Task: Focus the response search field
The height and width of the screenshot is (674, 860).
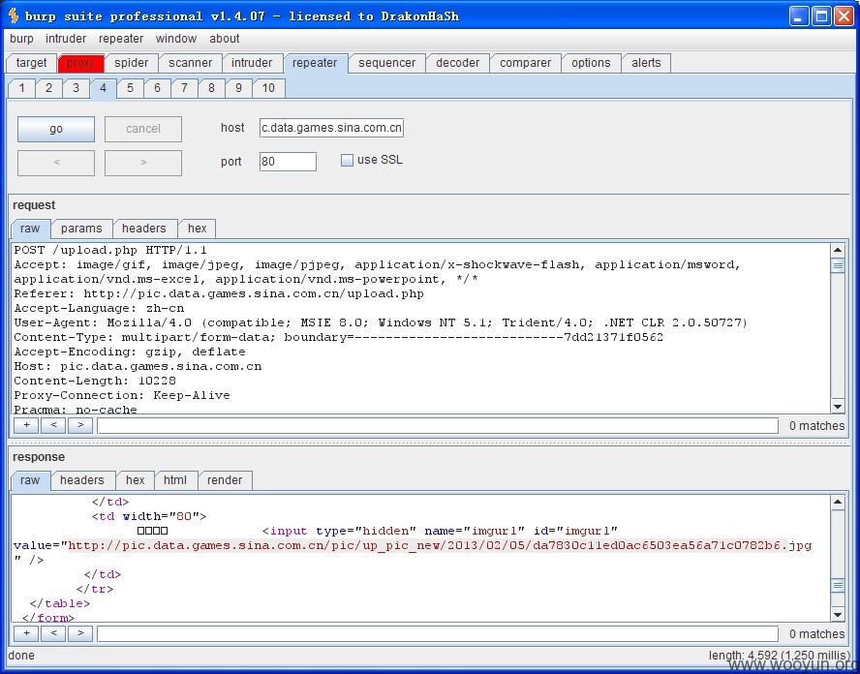Action: coord(438,634)
